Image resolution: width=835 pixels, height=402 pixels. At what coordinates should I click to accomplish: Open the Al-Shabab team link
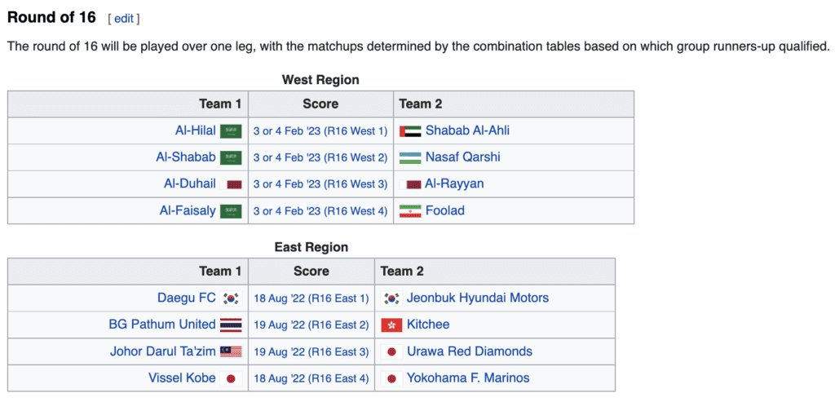point(186,157)
